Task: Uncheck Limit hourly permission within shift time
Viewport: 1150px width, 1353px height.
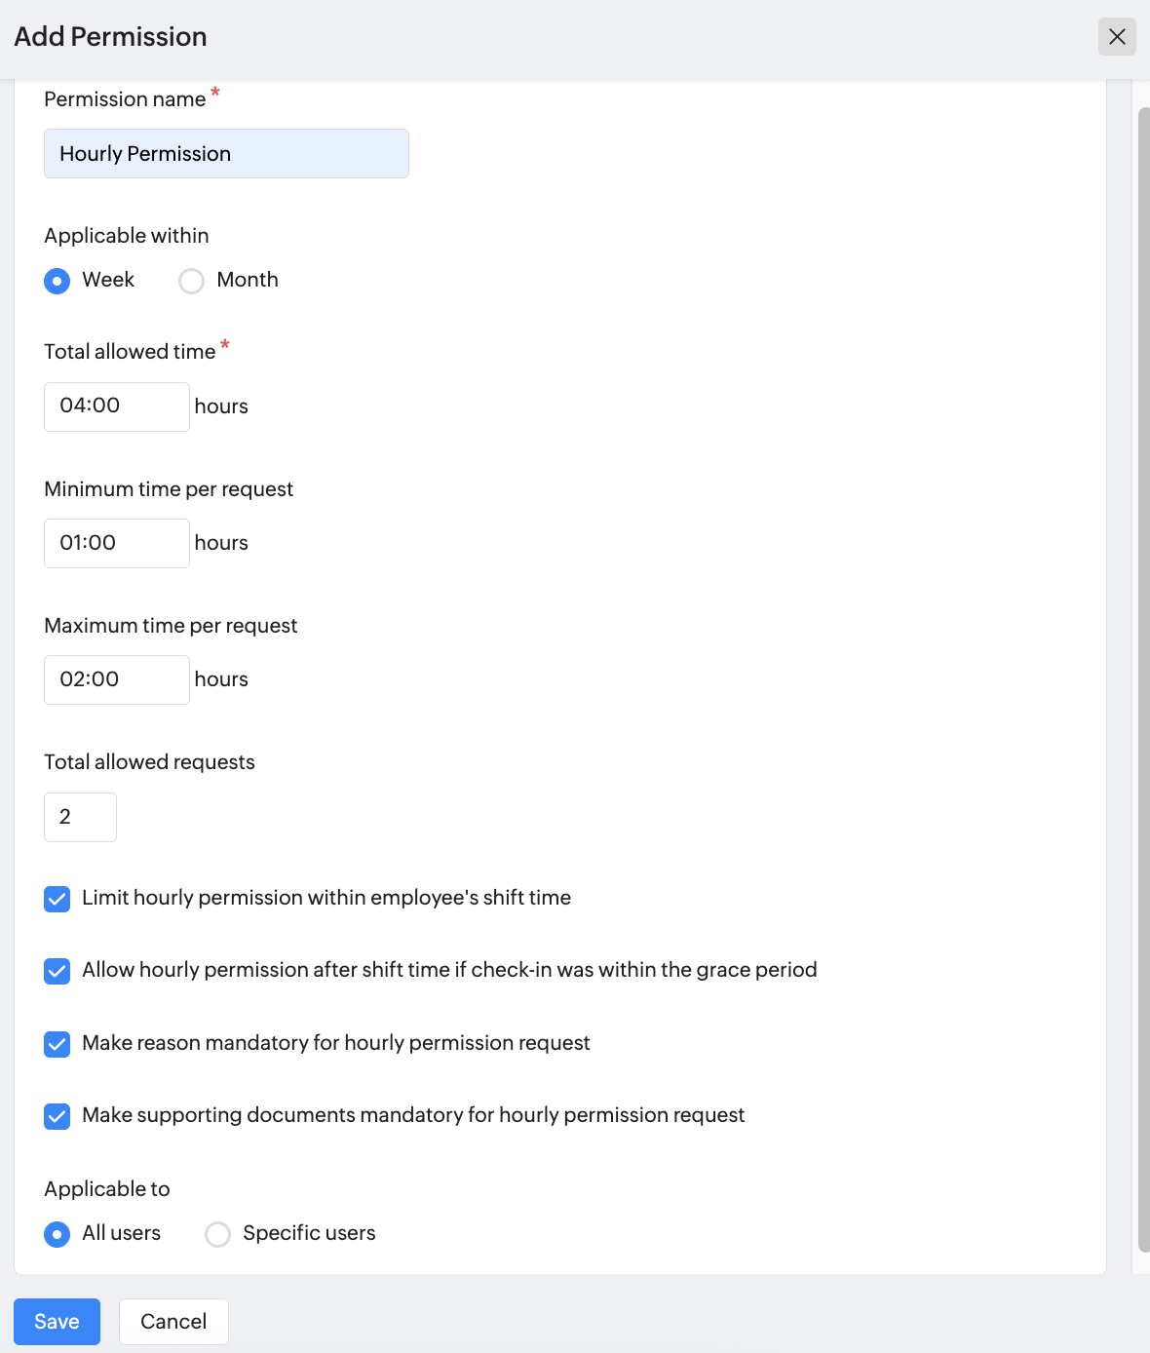Action: point(57,899)
